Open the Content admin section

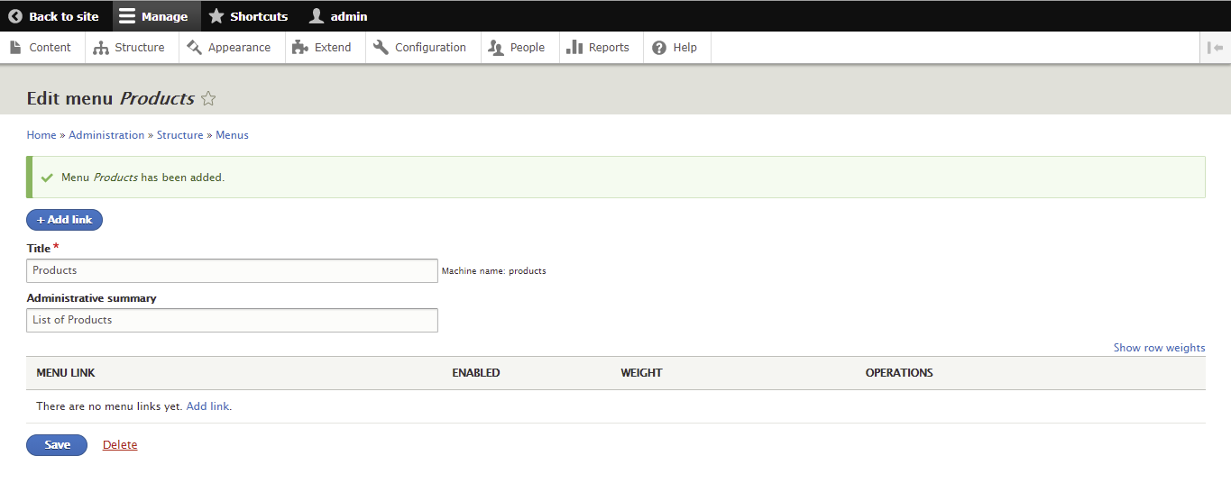click(x=41, y=48)
